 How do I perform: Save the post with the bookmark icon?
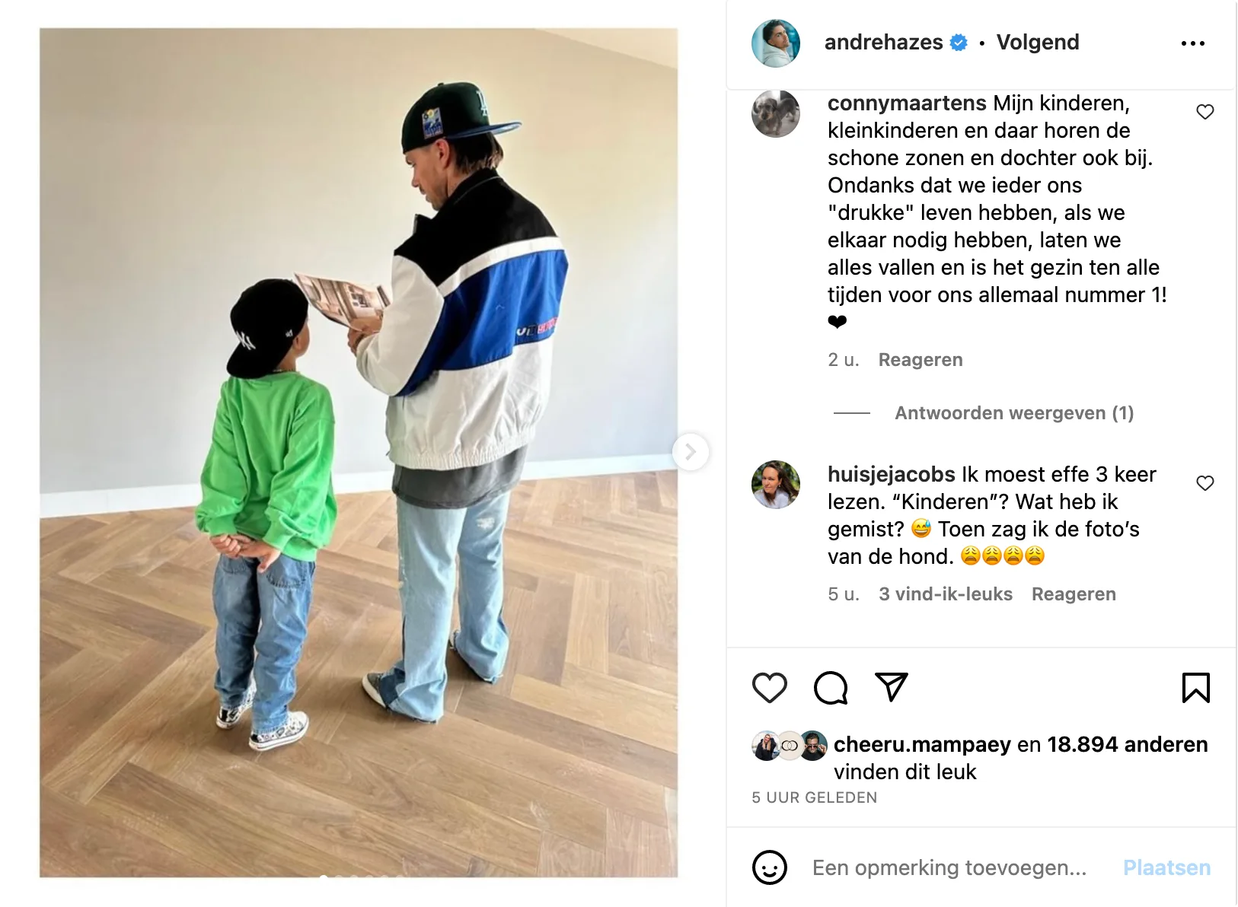pyautogui.click(x=1196, y=688)
